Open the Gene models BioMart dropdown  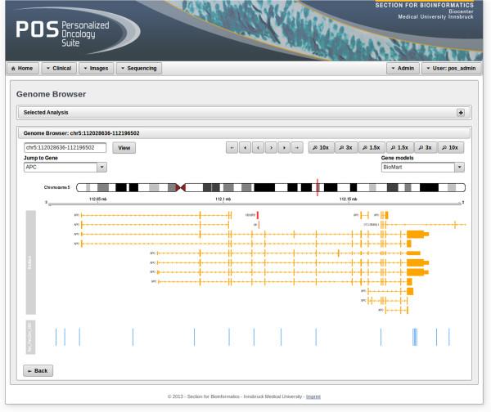(422, 167)
